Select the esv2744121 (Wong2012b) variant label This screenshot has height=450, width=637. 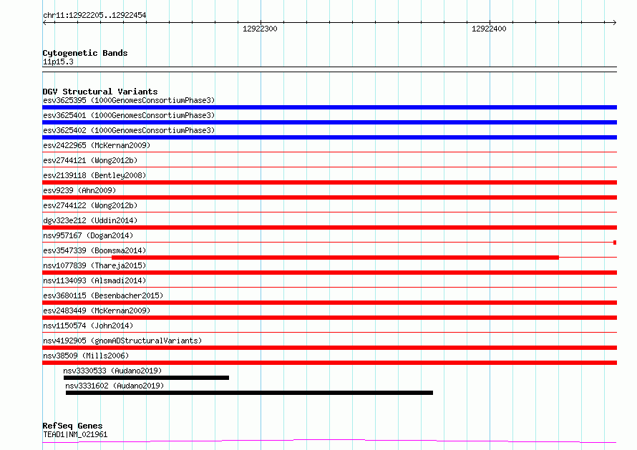point(90,160)
